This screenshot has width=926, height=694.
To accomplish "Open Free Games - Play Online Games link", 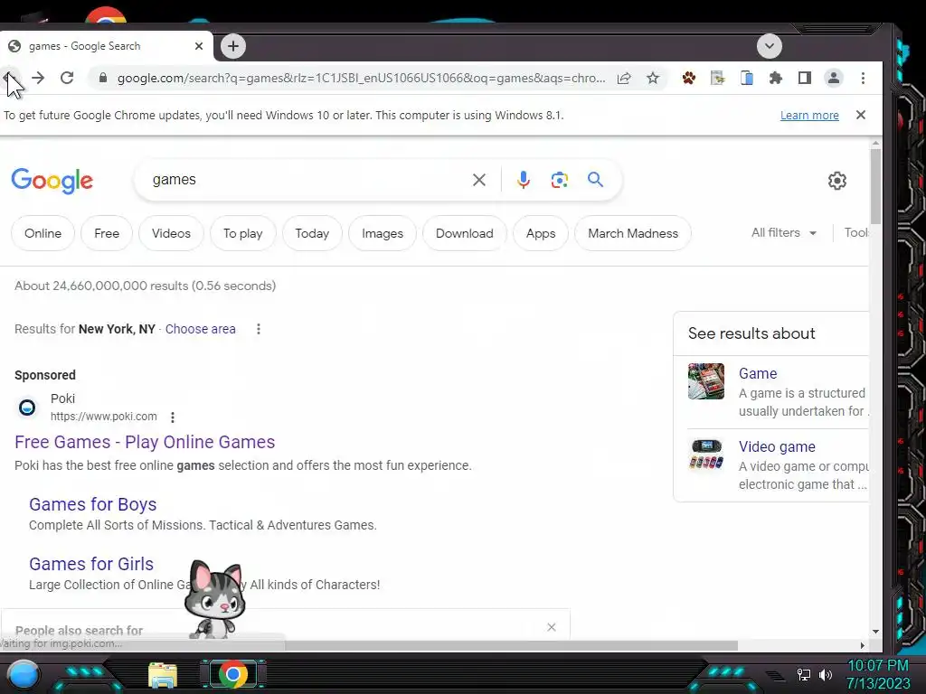I will click(145, 442).
